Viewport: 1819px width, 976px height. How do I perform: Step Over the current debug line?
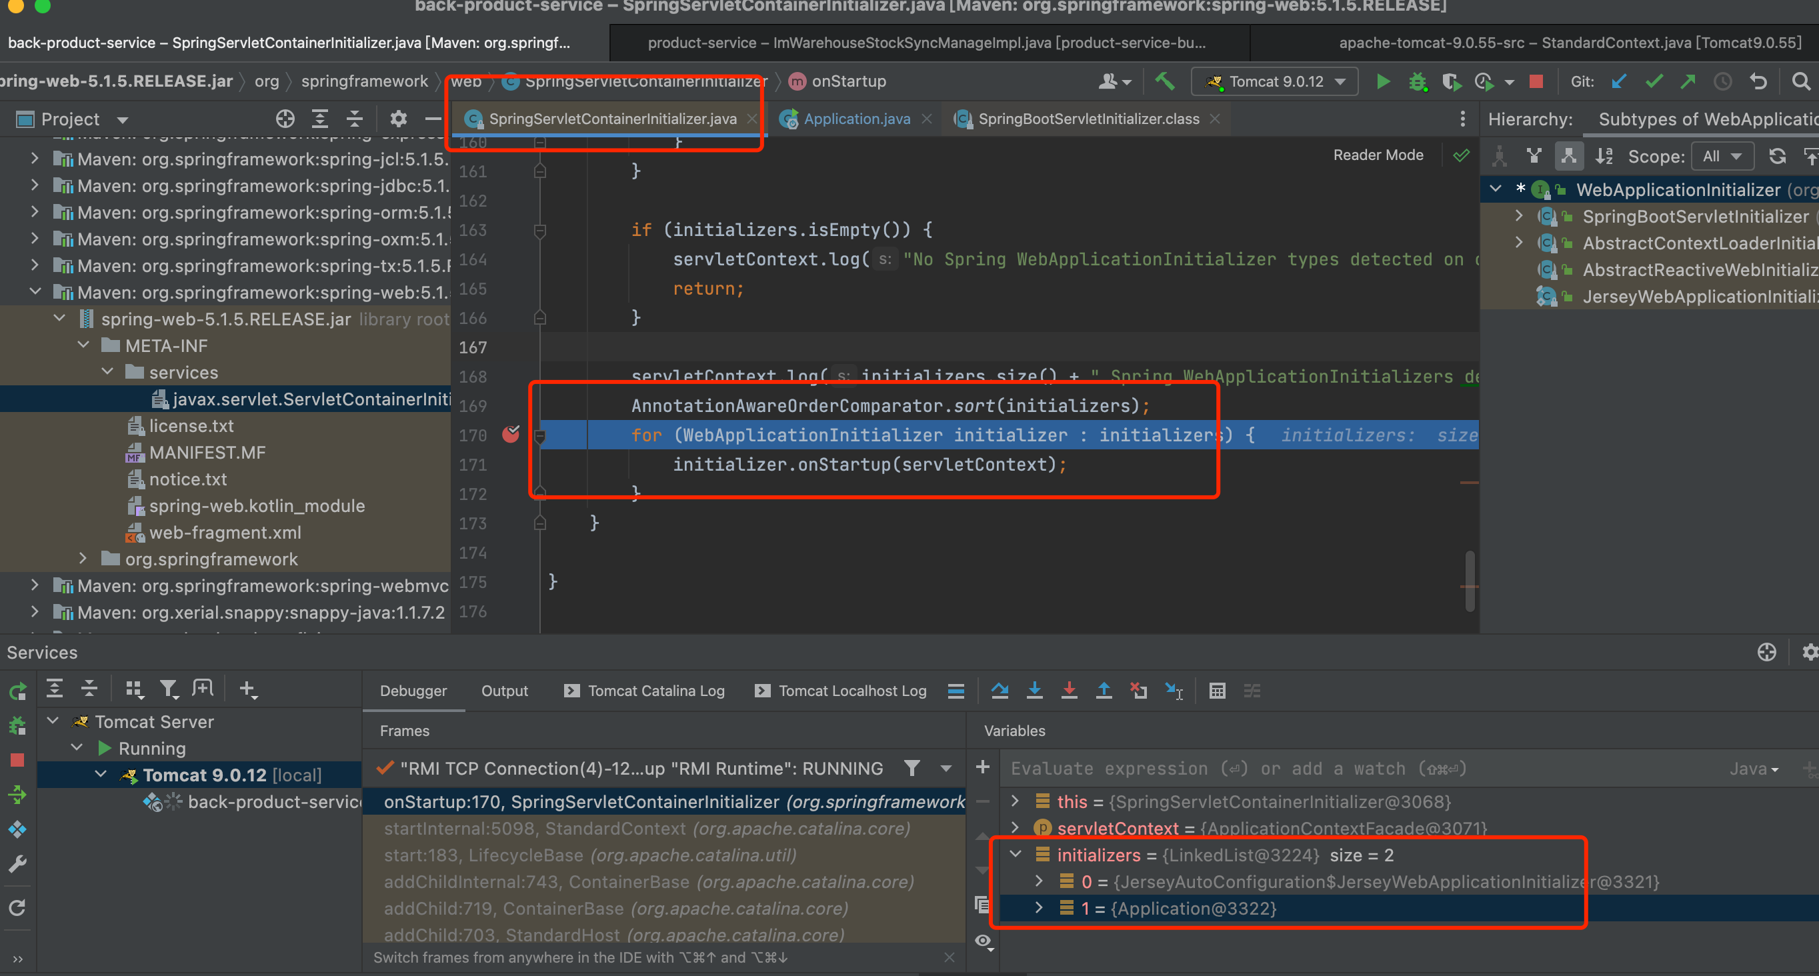coord(1000,691)
